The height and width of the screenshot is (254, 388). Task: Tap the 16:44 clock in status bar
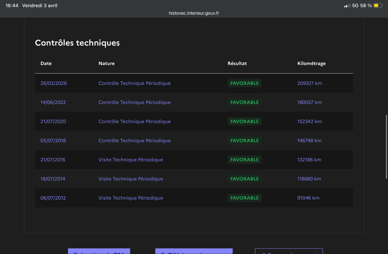[12, 5]
